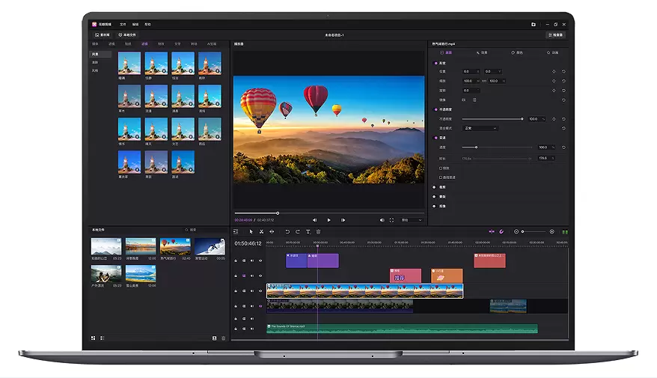Switch to the 文字 tab in media panel
This screenshot has width=657, height=378.
coord(177,44)
